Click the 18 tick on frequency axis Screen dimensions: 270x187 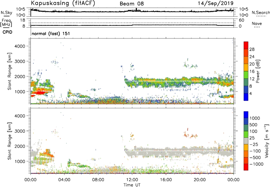click(23, 20)
